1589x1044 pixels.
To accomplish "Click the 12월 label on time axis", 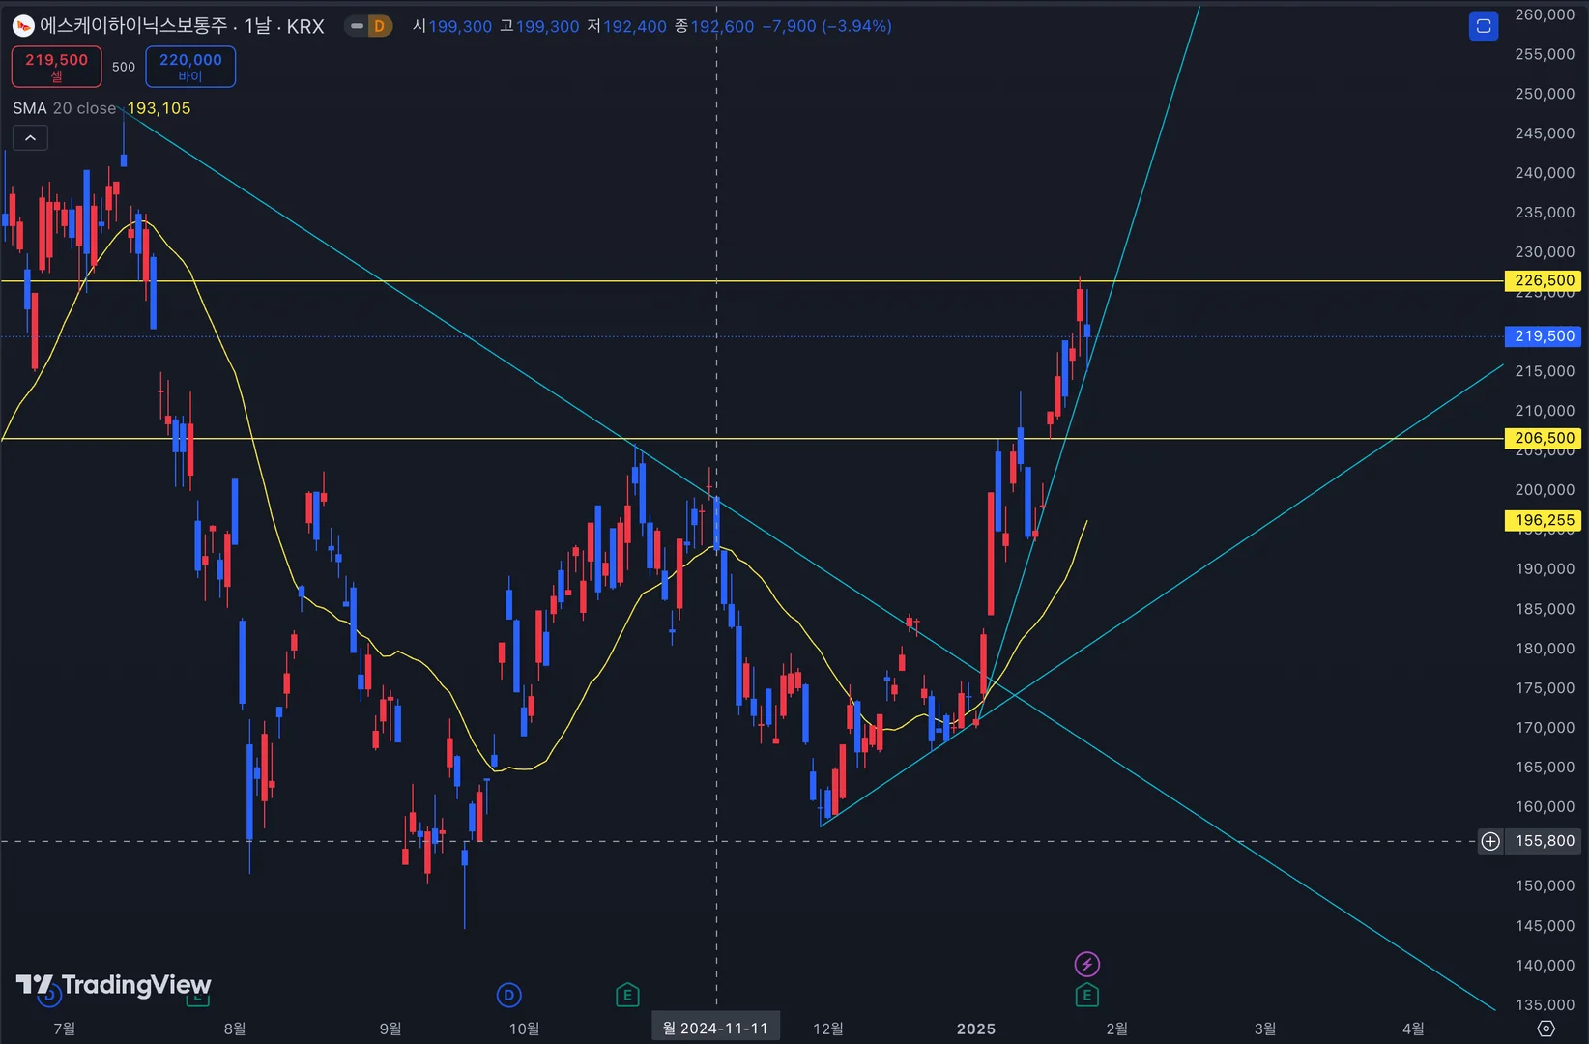I will click(828, 1029).
